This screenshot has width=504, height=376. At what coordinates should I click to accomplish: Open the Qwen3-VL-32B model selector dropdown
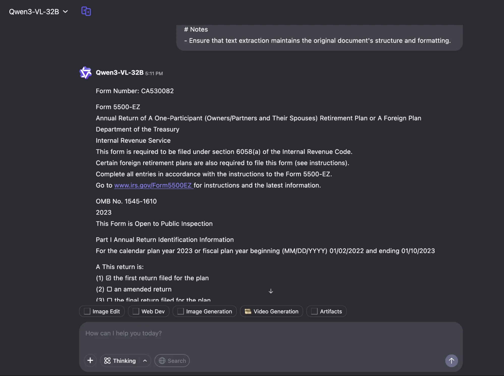click(x=38, y=12)
